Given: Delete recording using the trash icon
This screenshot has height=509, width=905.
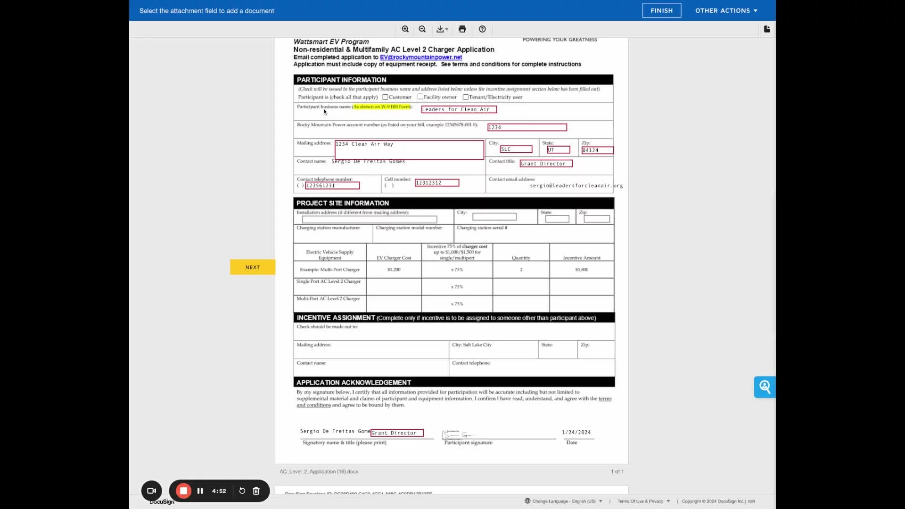Looking at the screenshot, I should (256, 491).
